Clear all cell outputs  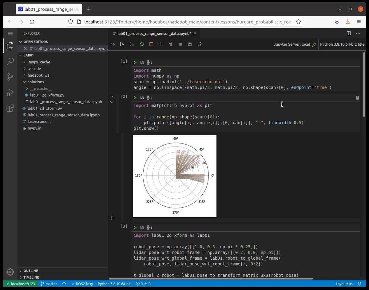coord(171,44)
